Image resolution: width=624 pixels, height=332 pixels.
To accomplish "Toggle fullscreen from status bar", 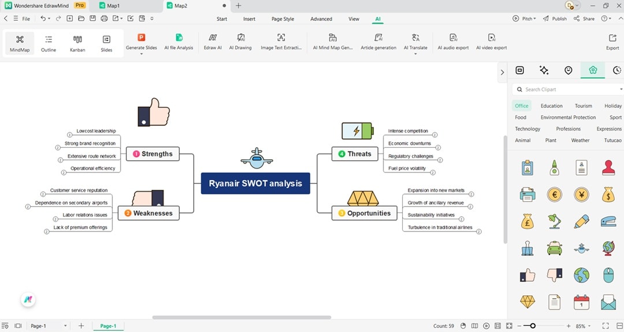I will pyautogui.click(x=606, y=326).
